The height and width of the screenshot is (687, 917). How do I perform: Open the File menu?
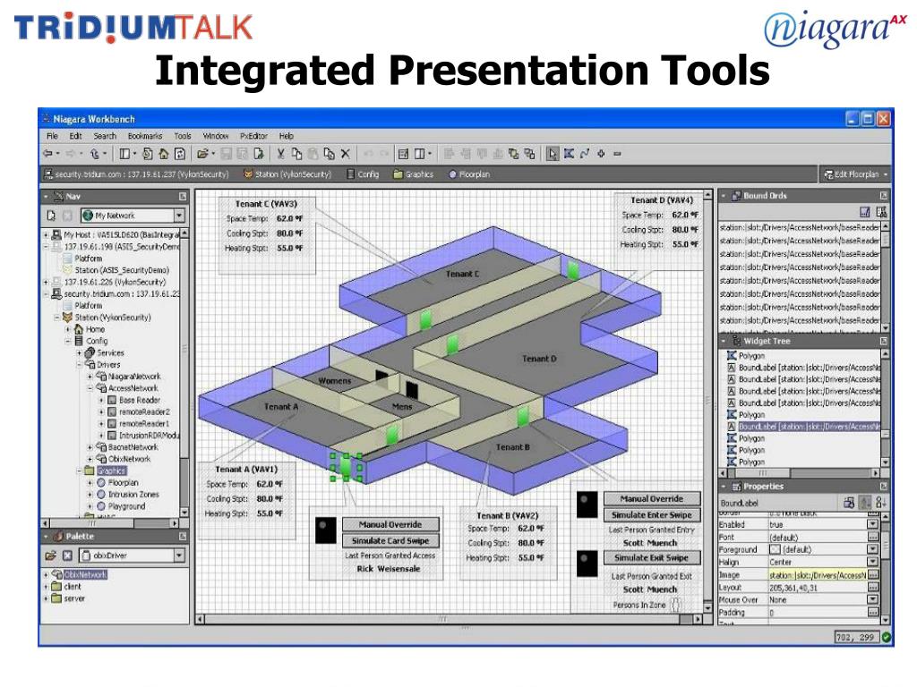click(52, 136)
